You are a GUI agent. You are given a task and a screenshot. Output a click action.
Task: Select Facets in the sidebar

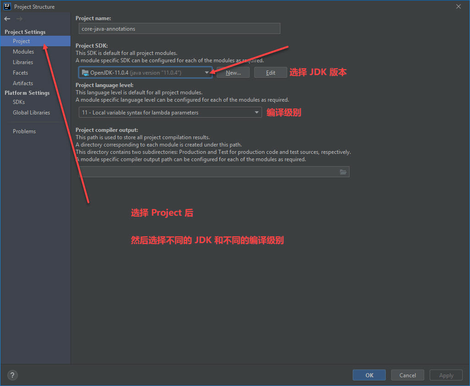[20, 72]
